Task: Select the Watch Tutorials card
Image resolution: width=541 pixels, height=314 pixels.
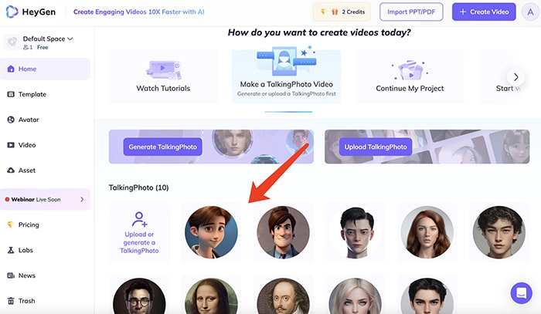Action: pos(163,77)
